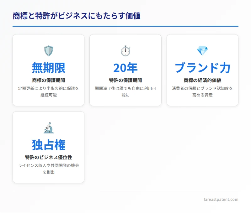251x213 pixels.
Task: Click the page title 商標と特許がビジネスにもたらす価値
Action: 77,14
